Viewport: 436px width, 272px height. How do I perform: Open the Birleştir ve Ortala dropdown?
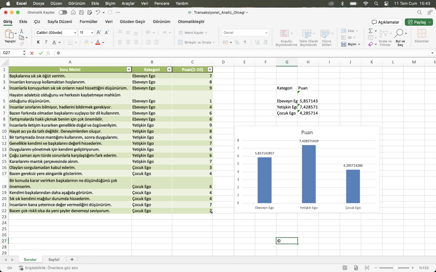(x=214, y=42)
